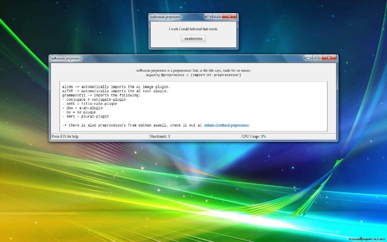Minimize the small randomize dialog window

pos(209,17)
